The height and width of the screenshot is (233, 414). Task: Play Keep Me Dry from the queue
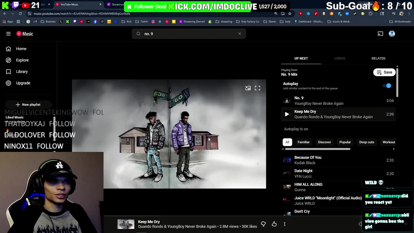coord(287,114)
